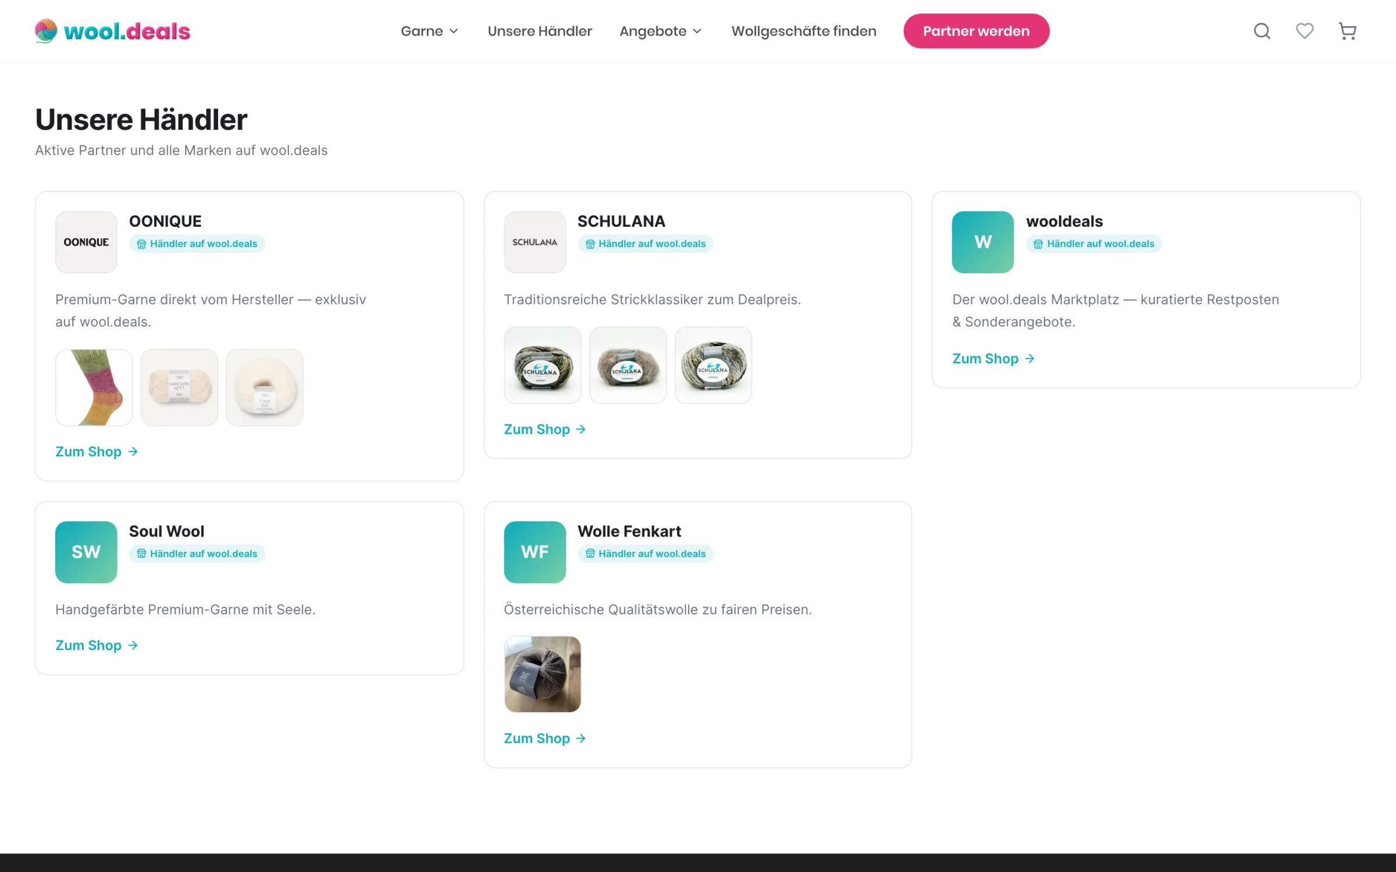Open the shopping cart icon
Image resolution: width=1396 pixels, height=872 pixels.
(x=1347, y=31)
